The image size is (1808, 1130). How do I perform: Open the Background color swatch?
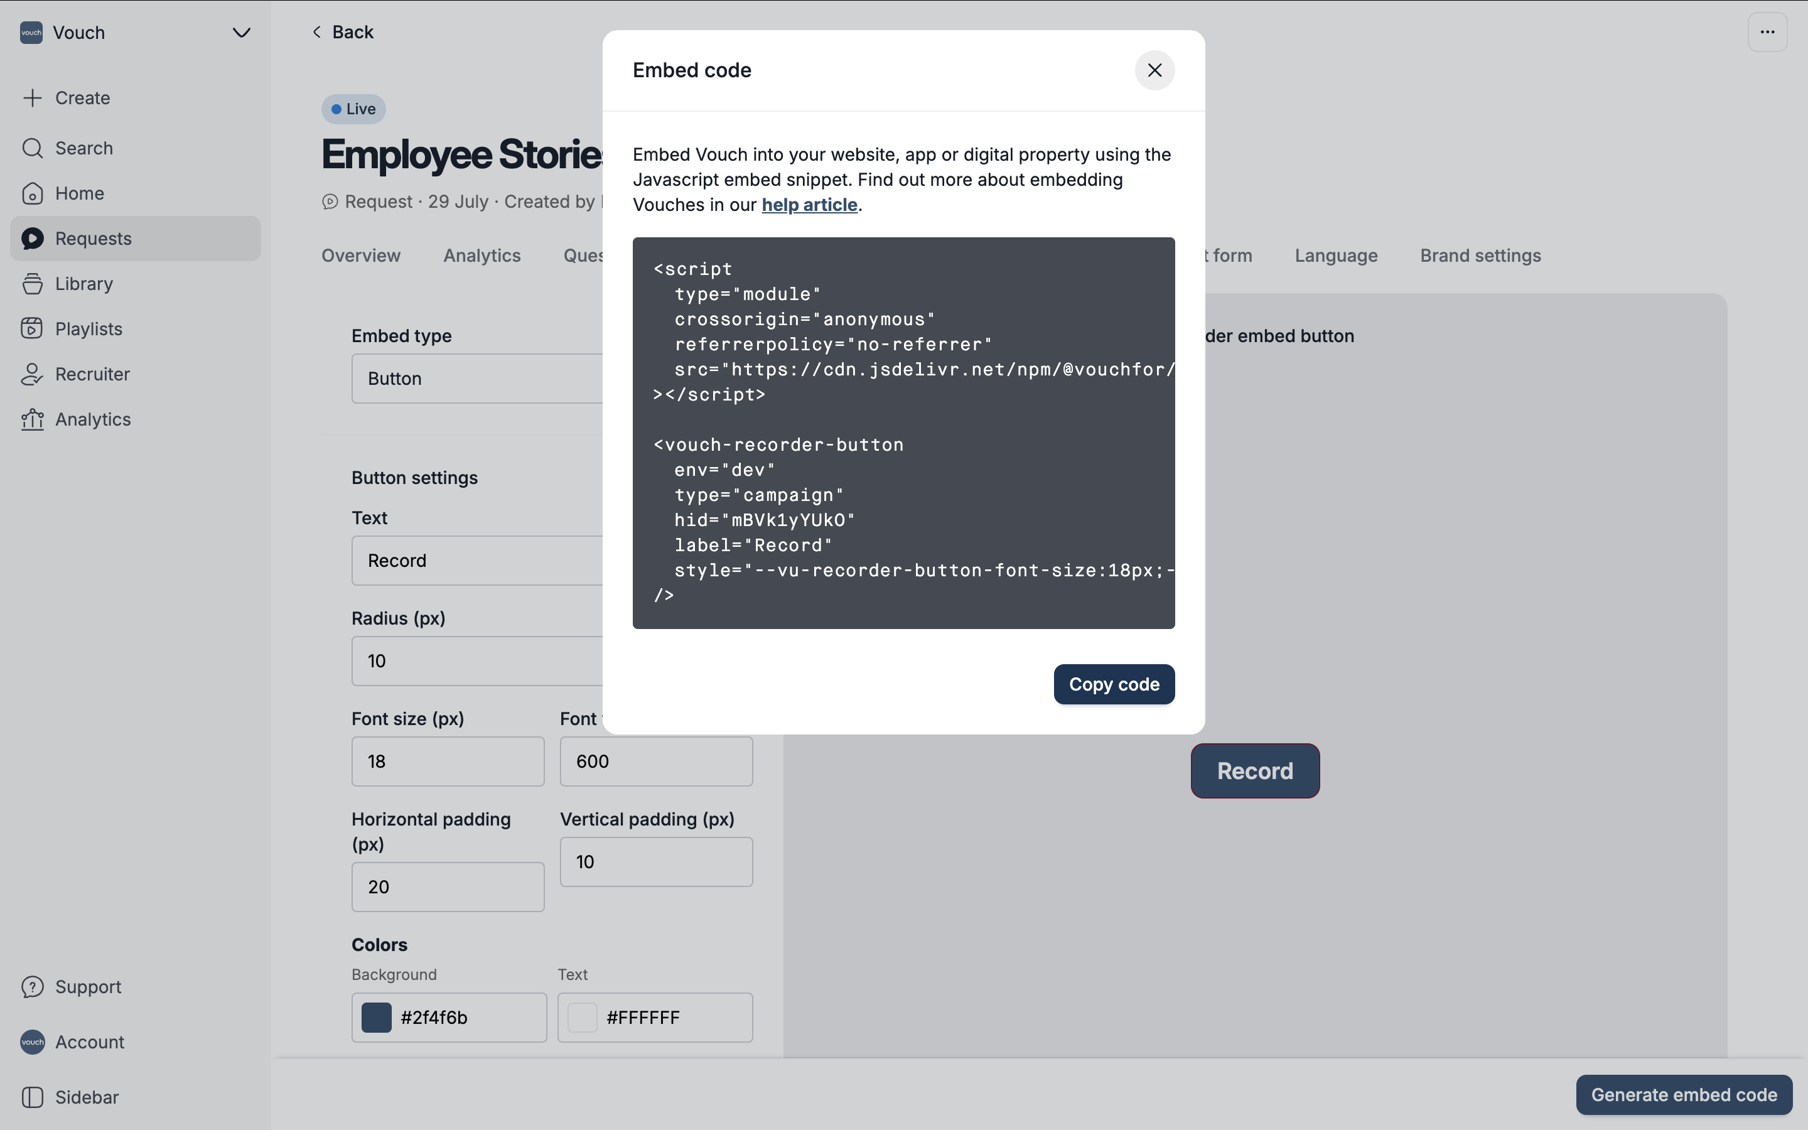tap(377, 1018)
